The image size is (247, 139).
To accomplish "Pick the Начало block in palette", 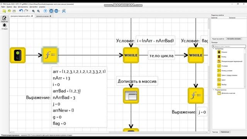I will (223, 52).
